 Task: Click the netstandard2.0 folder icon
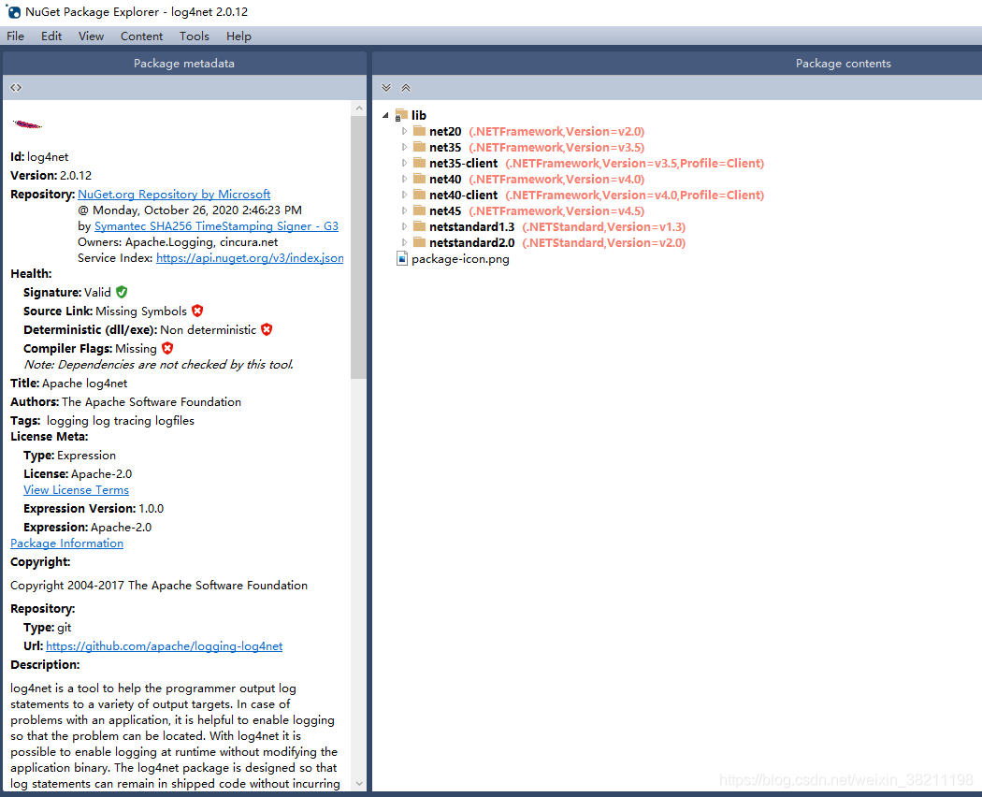420,242
